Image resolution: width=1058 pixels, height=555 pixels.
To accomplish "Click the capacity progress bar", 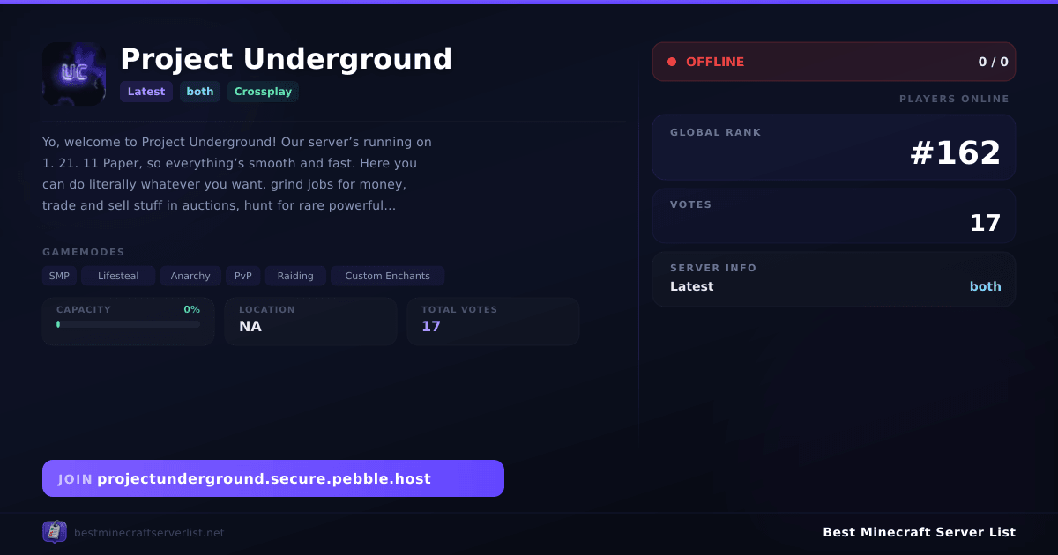I will click(129, 324).
